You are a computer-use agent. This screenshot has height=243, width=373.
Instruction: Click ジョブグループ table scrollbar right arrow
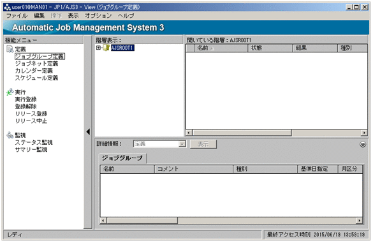tap(359, 221)
